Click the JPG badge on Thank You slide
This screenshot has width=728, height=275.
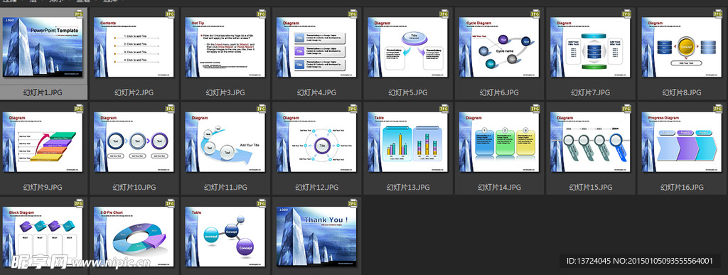(353, 203)
